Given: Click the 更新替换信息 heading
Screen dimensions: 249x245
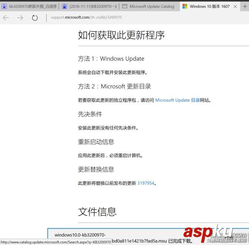Looking at the screenshot, I should point(96,169).
